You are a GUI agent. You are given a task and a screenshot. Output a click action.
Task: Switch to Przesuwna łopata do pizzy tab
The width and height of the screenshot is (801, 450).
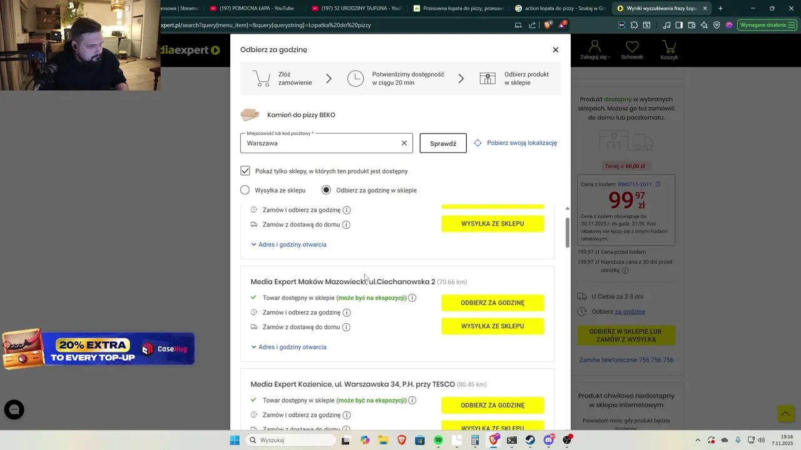[459, 8]
